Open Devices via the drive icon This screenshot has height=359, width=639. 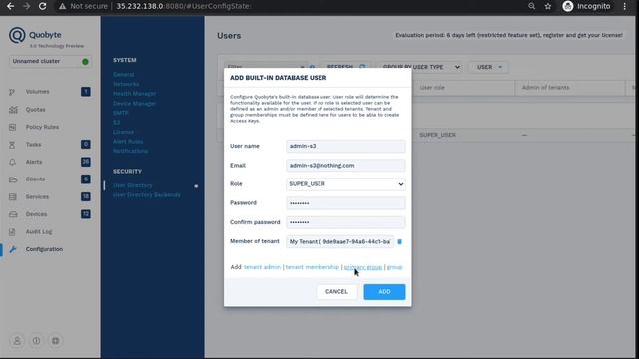(13, 214)
